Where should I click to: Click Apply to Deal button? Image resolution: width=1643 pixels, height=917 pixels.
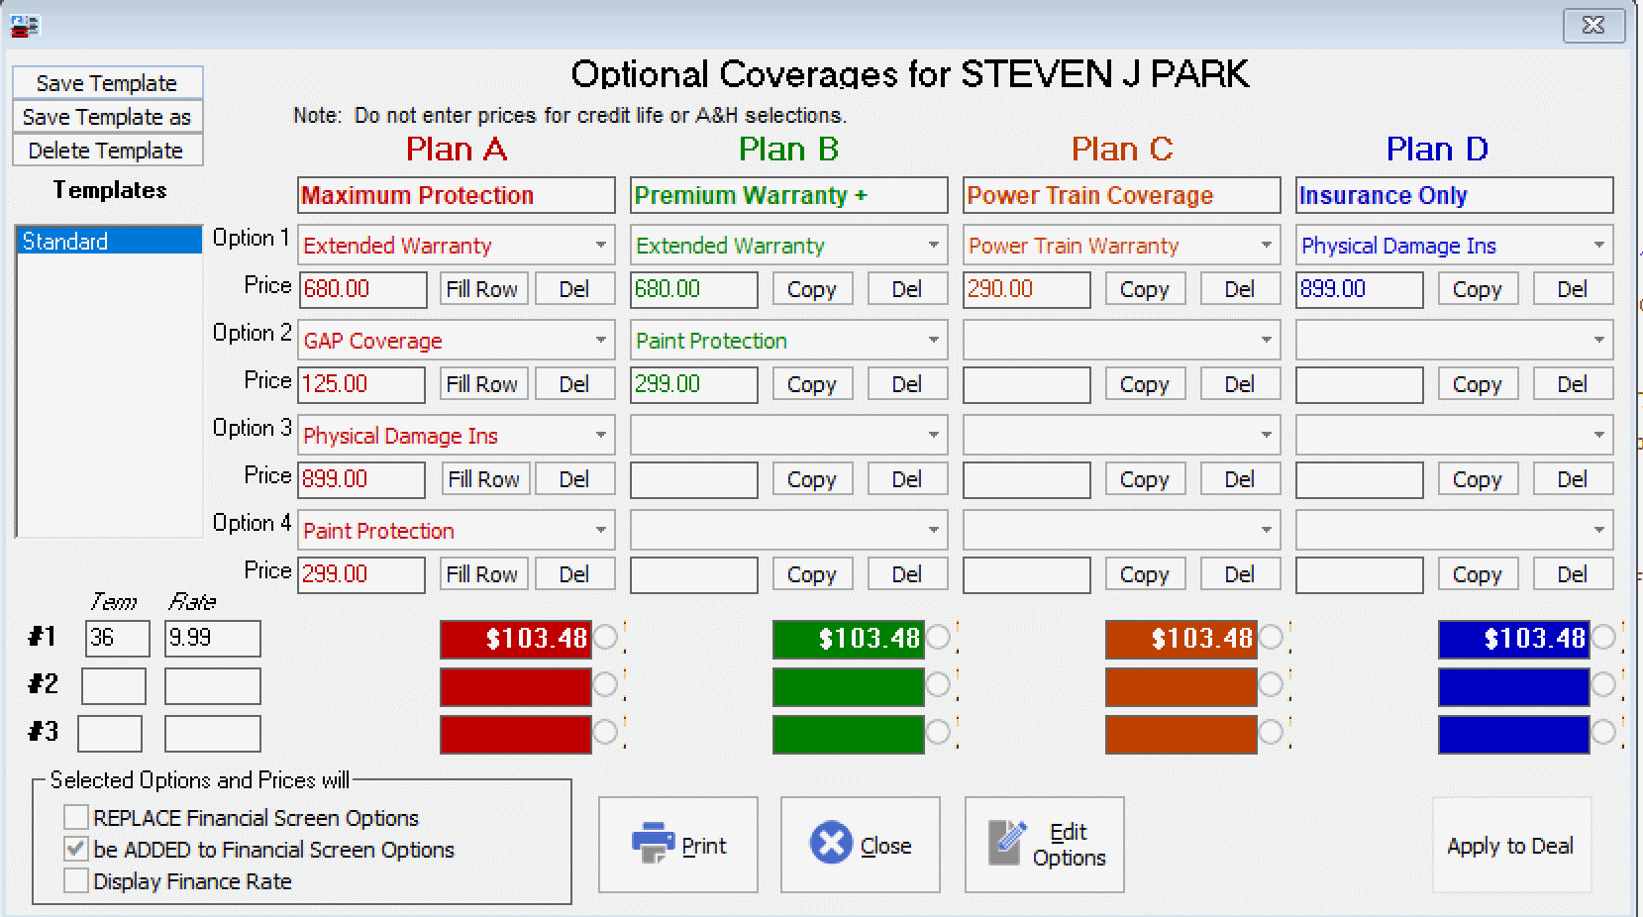[x=1510, y=846]
